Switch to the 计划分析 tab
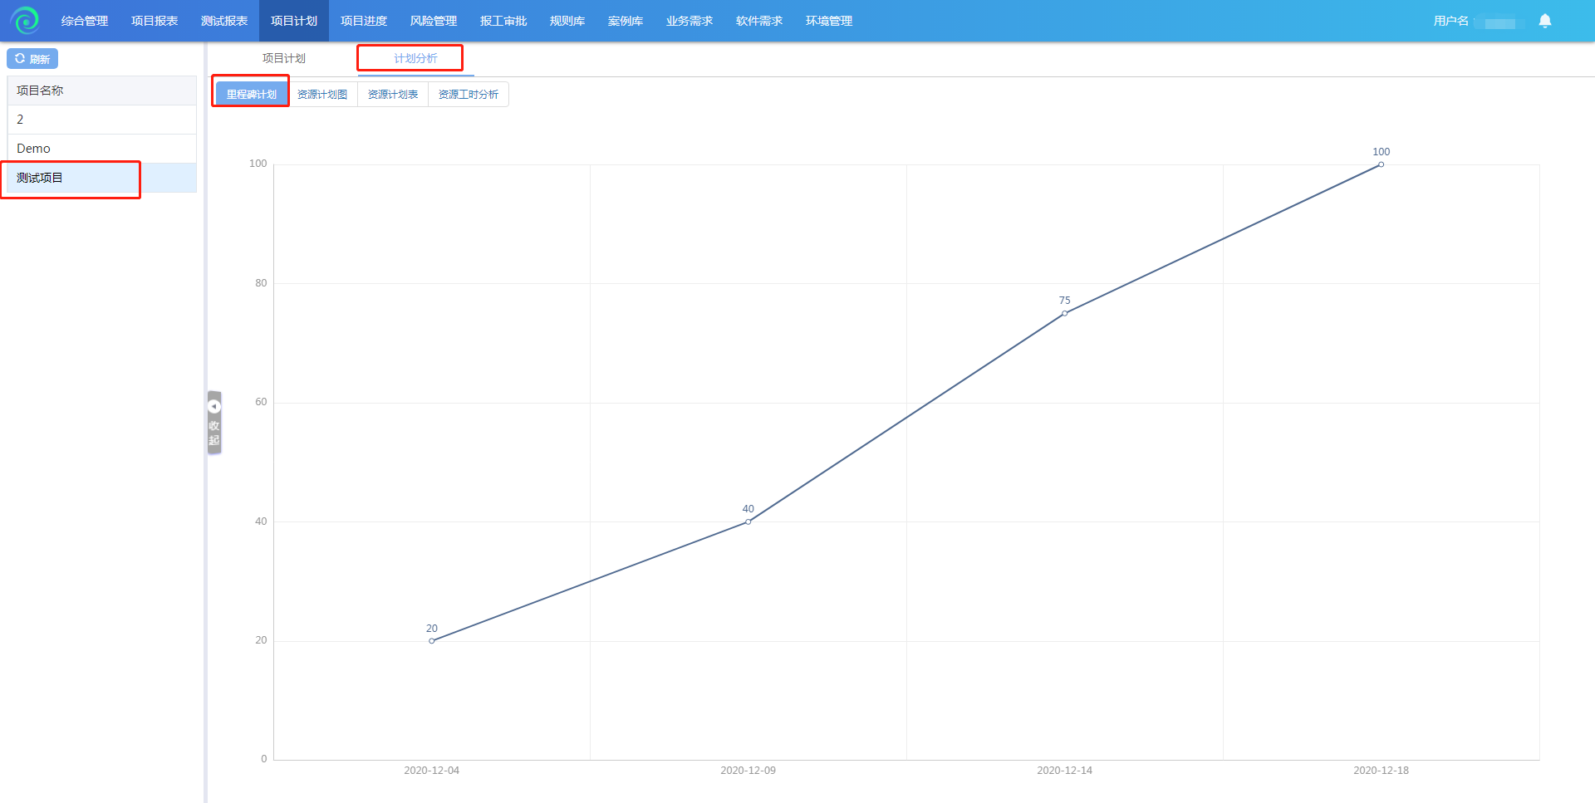Image resolution: width=1595 pixels, height=803 pixels. 415,58
